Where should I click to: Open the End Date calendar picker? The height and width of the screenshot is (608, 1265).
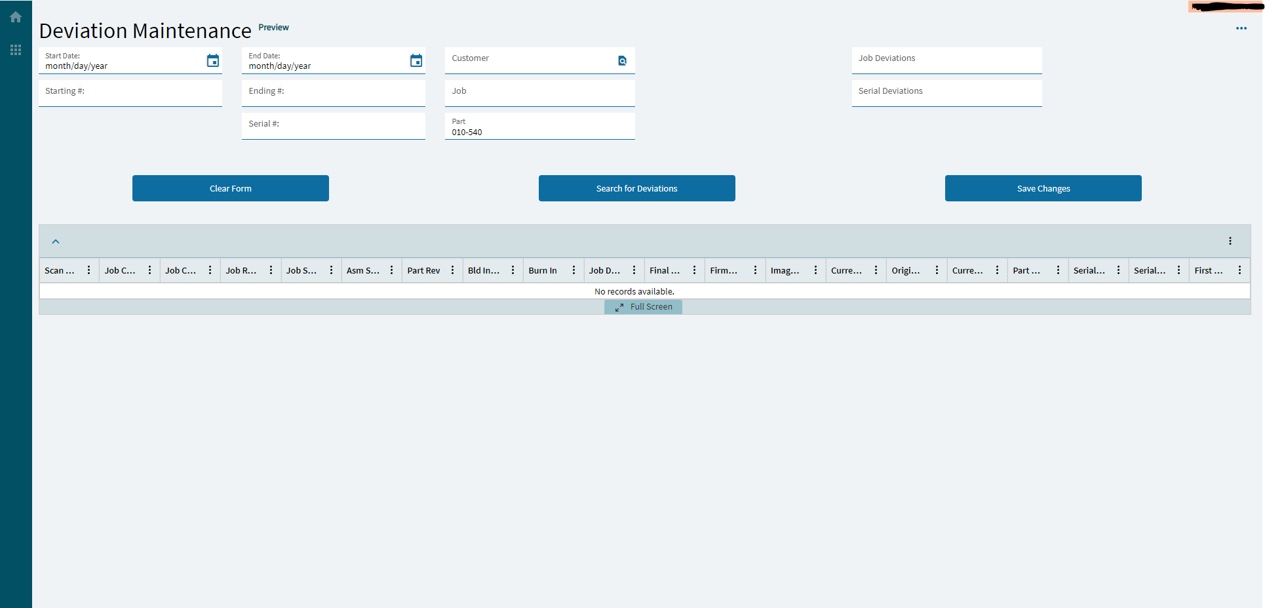pyautogui.click(x=416, y=60)
